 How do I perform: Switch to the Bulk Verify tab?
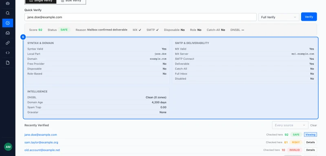tap(71, 1)
